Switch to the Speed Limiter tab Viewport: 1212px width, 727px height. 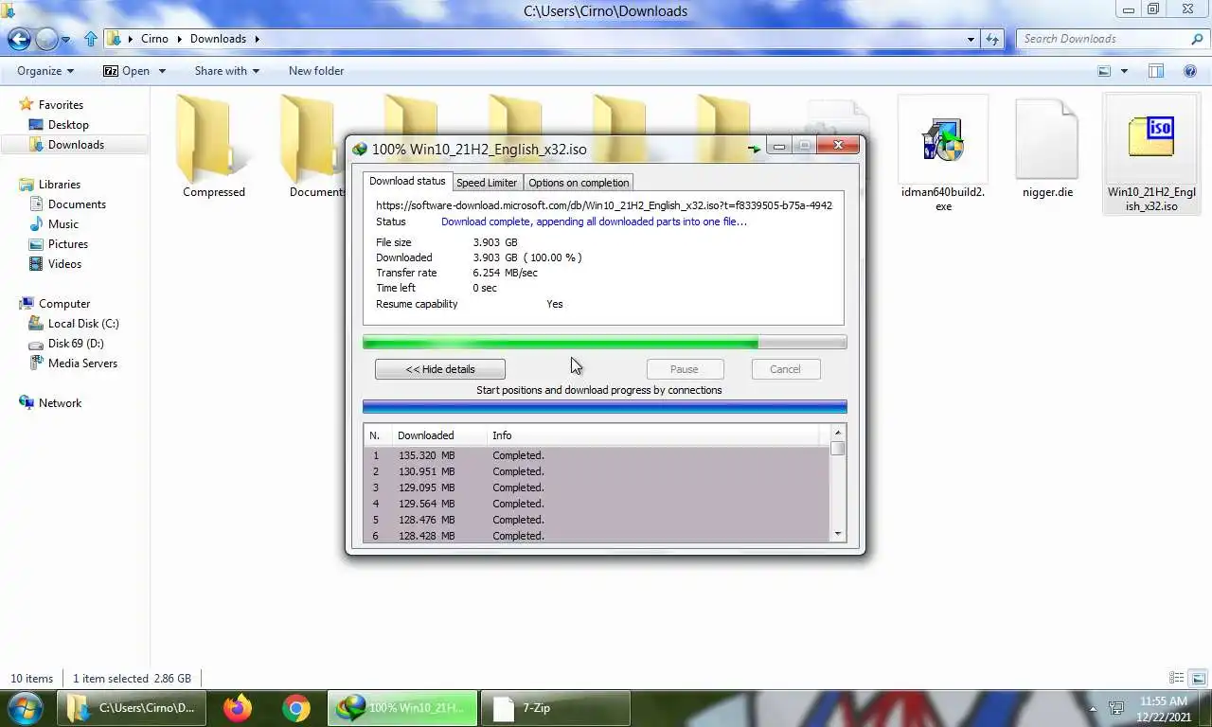[487, 183]
